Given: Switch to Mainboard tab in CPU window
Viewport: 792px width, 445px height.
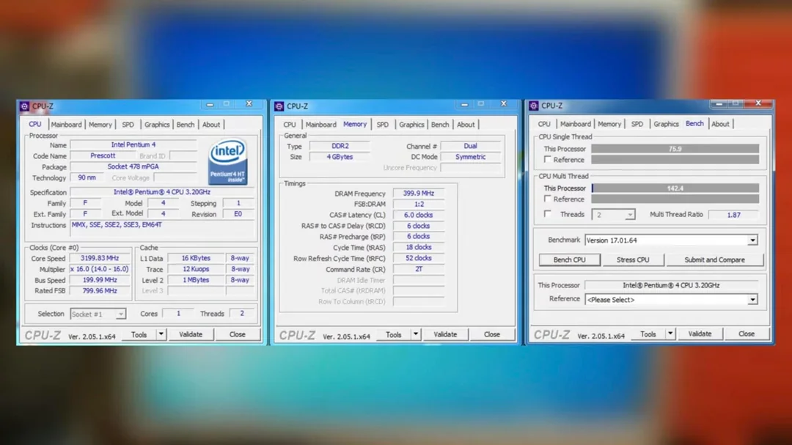Looking at the screenshot, I should pos(66,125).
